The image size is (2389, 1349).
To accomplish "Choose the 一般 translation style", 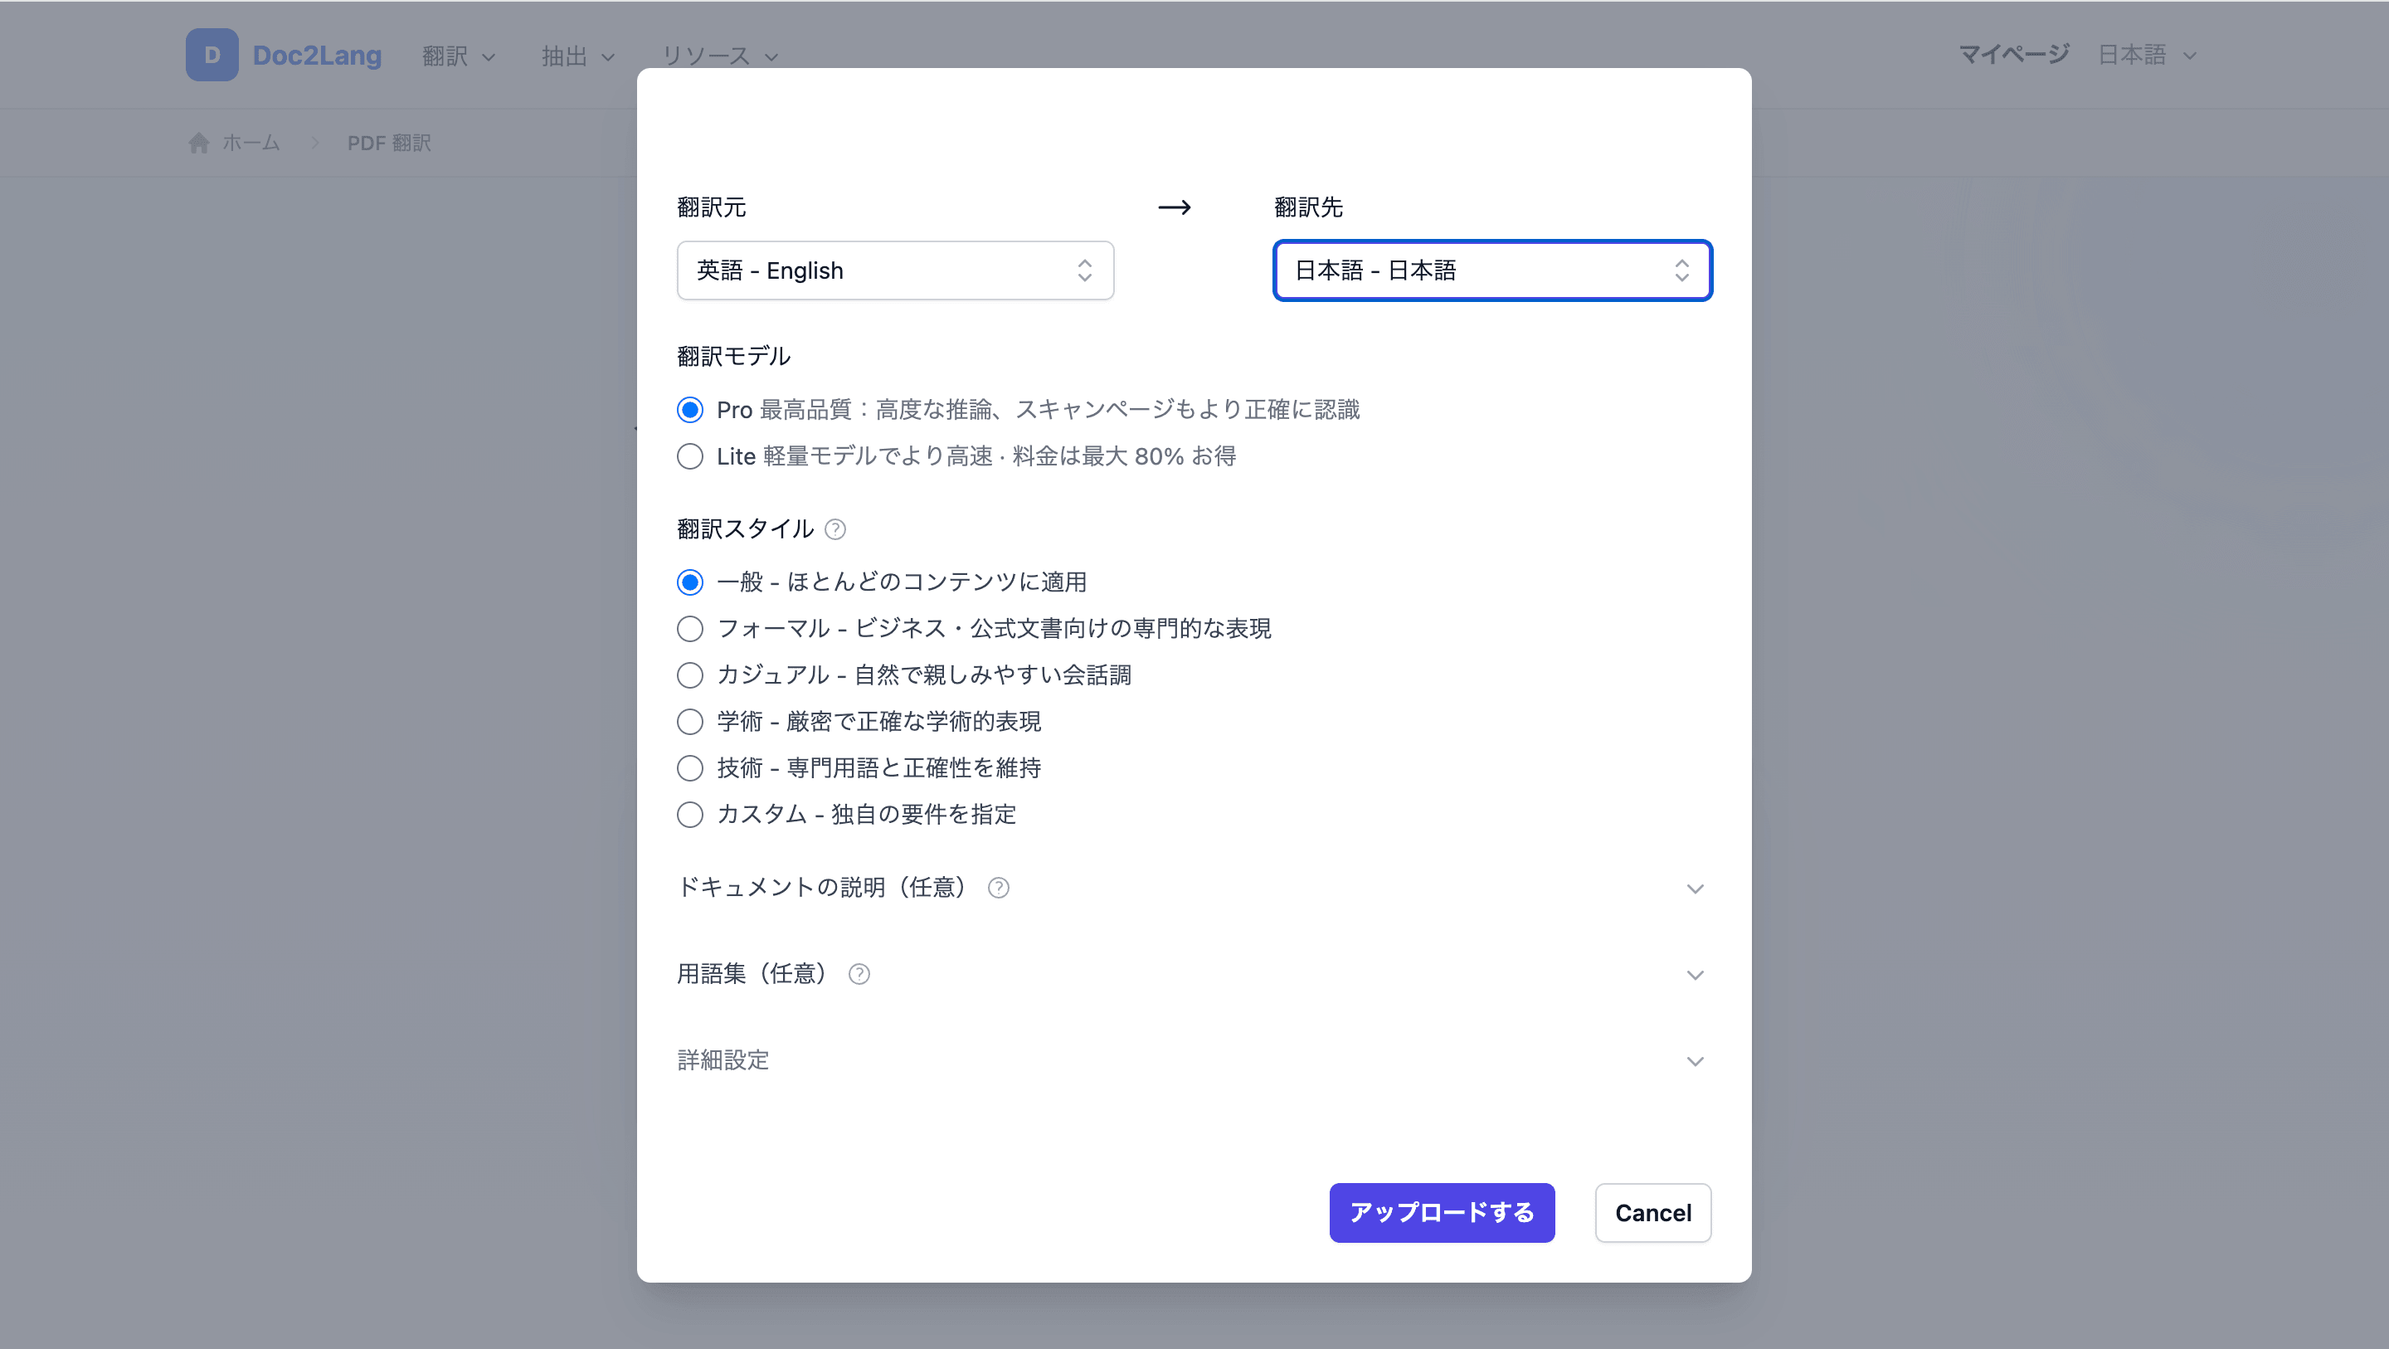I will [690, 582].
